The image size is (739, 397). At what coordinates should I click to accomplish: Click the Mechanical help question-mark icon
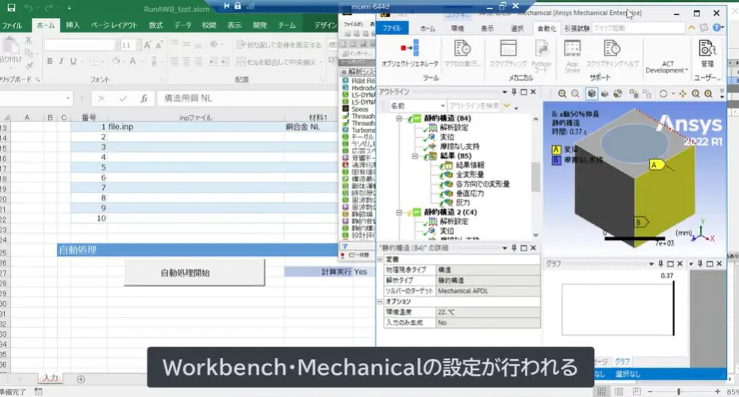716,28
